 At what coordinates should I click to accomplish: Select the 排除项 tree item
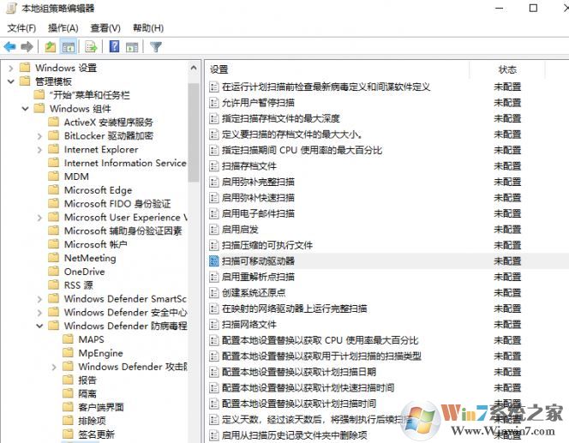coord(93,421)
